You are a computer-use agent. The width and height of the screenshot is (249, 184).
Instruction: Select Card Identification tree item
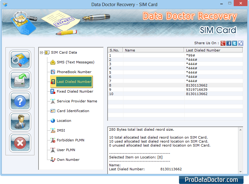[x=73, y=111]
